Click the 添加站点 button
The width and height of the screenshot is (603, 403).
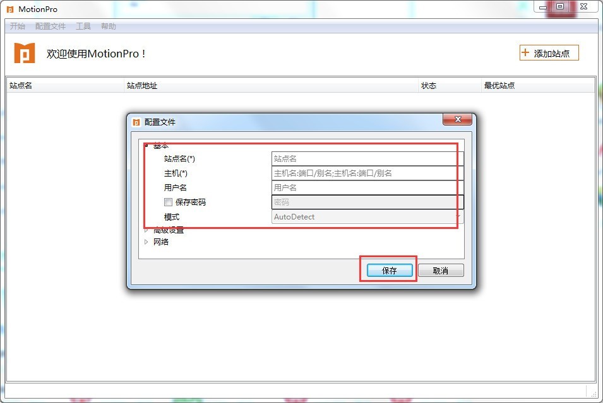coord(548,52)
